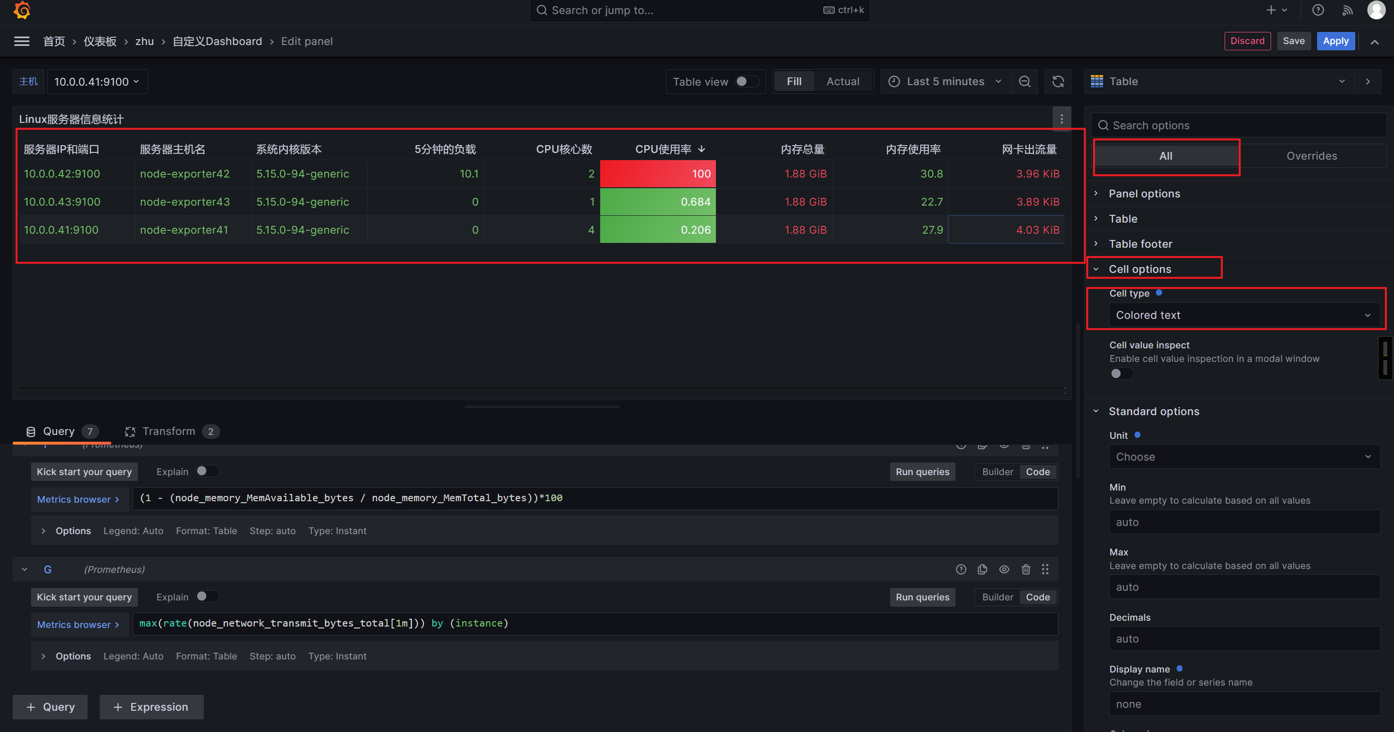Collapse the options pane arrow
1394x732 pixels.
pos(1367,82)
